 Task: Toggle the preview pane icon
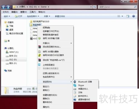click(128, 16)
